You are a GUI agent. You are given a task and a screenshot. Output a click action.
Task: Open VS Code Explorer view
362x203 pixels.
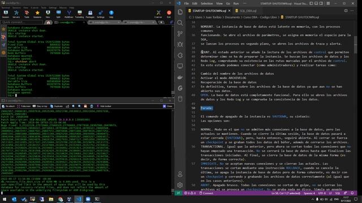pos(180,12)
